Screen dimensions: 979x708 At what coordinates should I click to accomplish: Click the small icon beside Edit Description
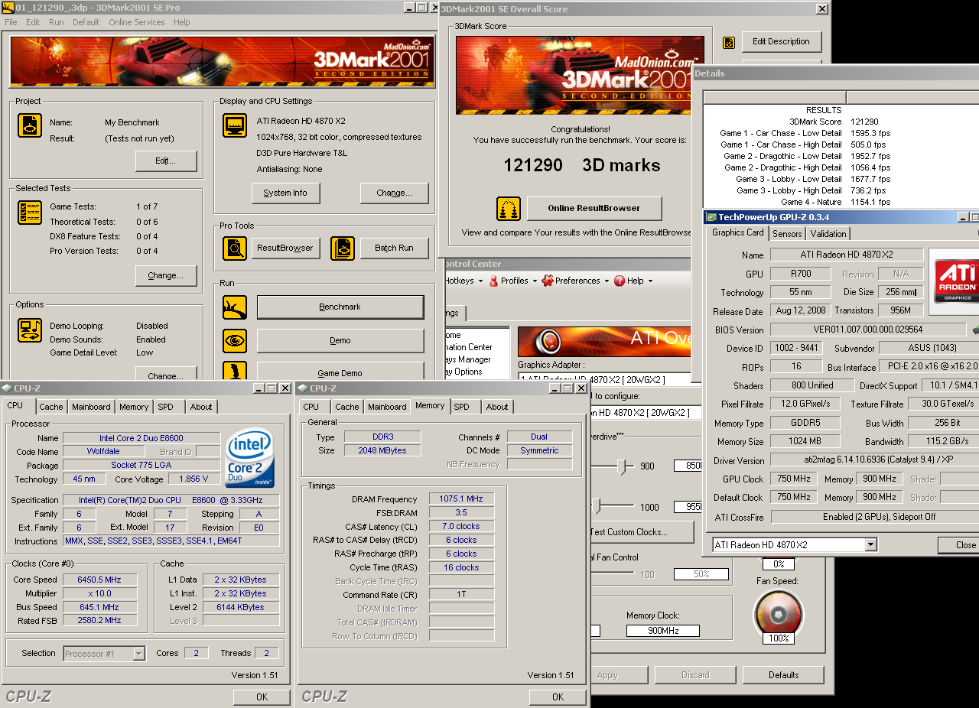(729, 42)
